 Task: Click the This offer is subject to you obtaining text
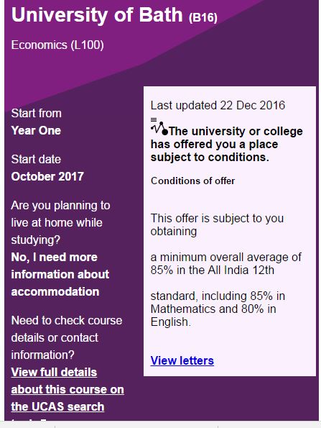(x=217, y=224)
